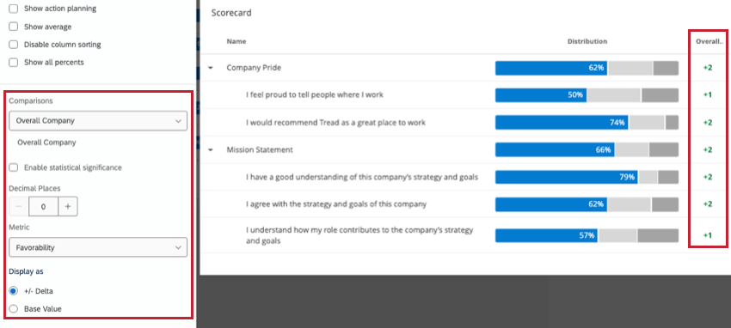This screenshot has width=731, height=328.
Task: Check the Show average option
Action: pyautogui.click(x=14, y=27)
